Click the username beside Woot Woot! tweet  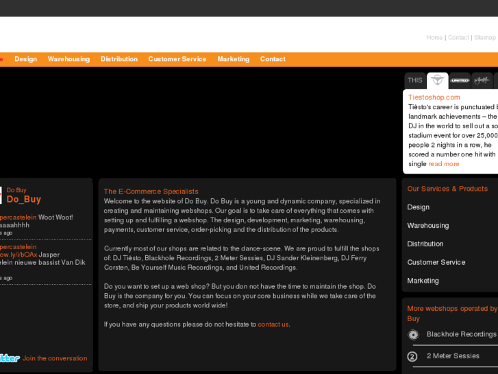tap(18, 218)
